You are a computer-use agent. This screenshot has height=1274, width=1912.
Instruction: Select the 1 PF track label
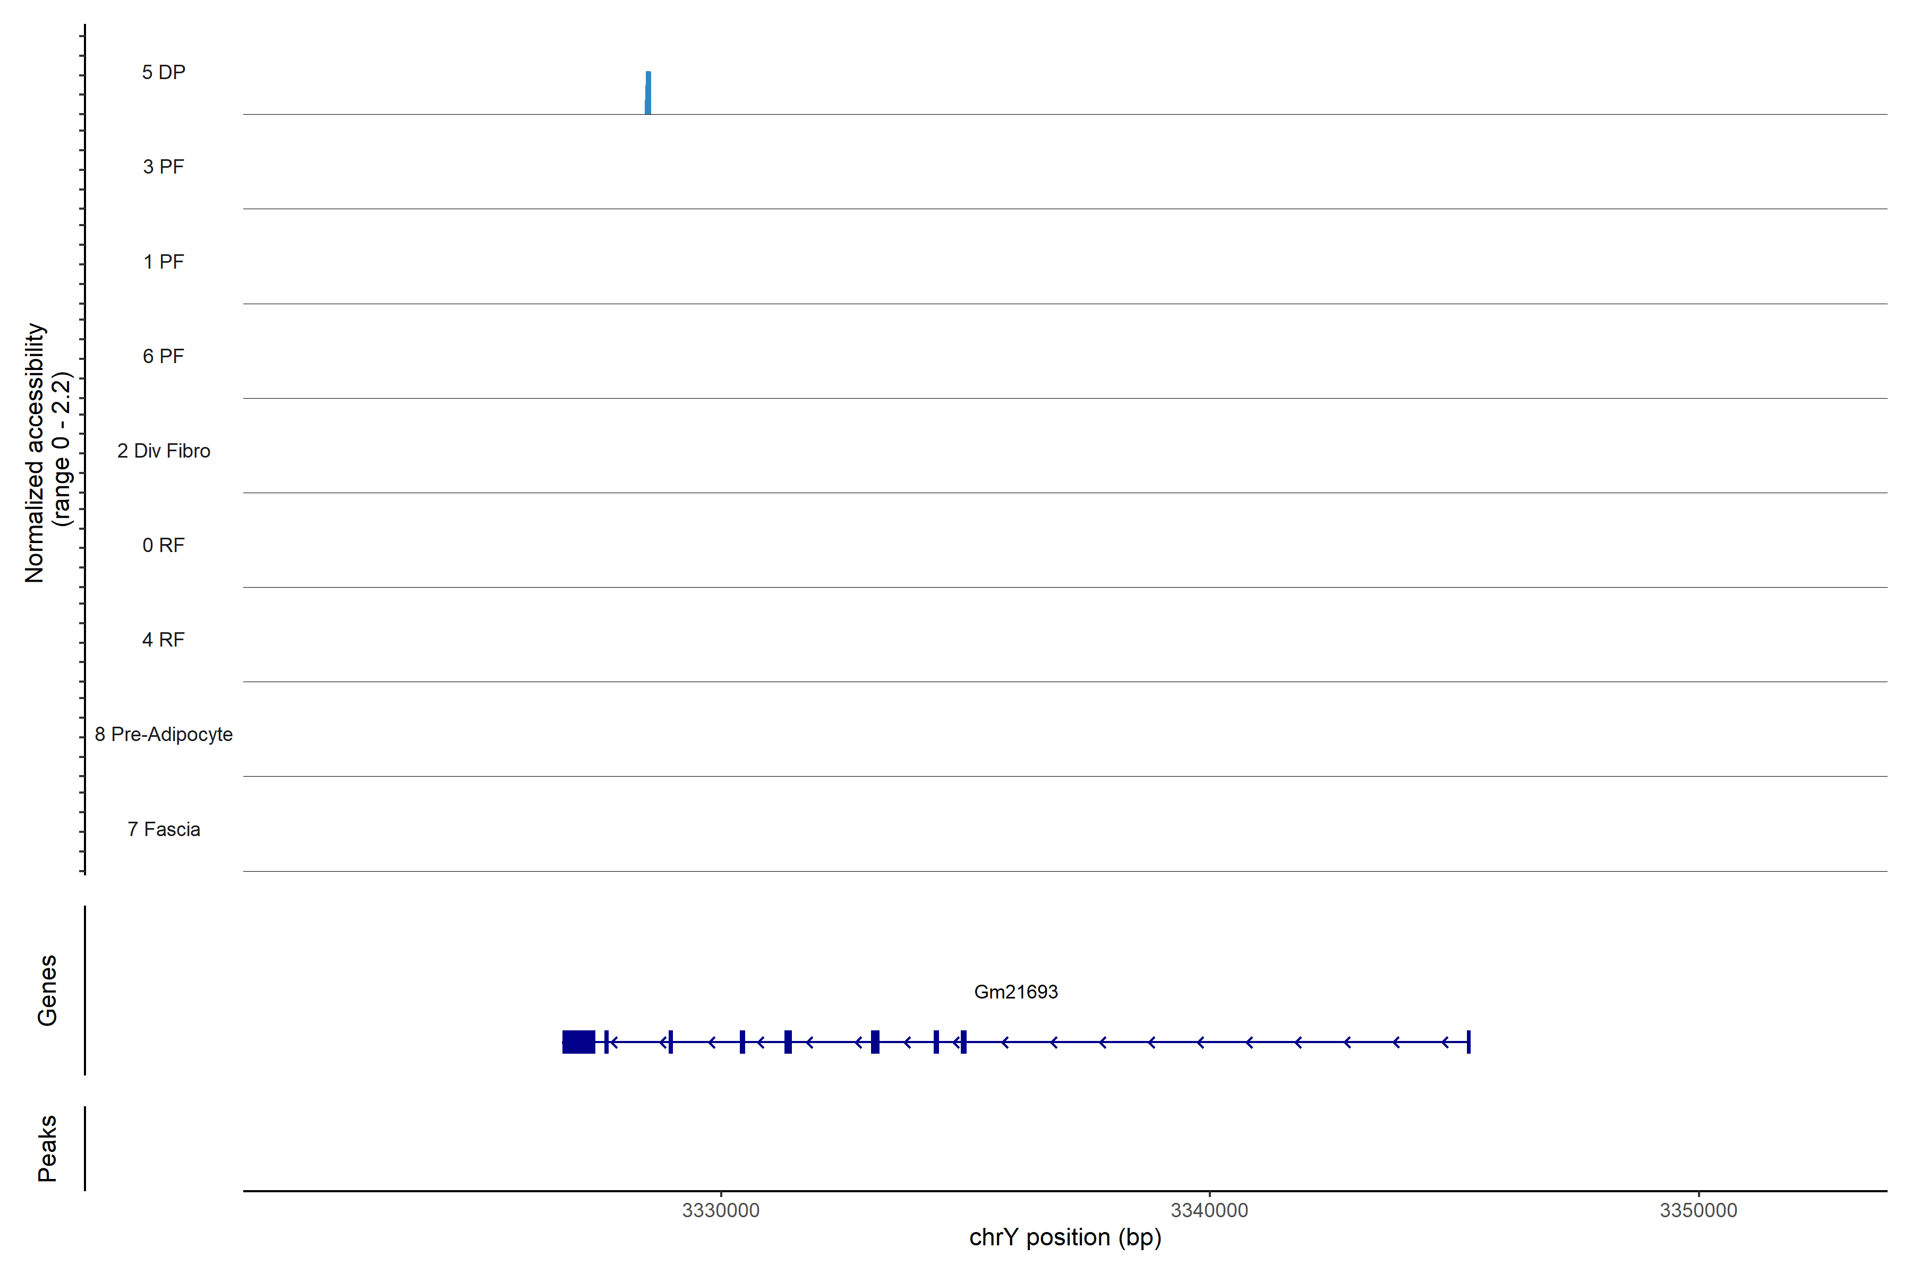coord(164,262)
